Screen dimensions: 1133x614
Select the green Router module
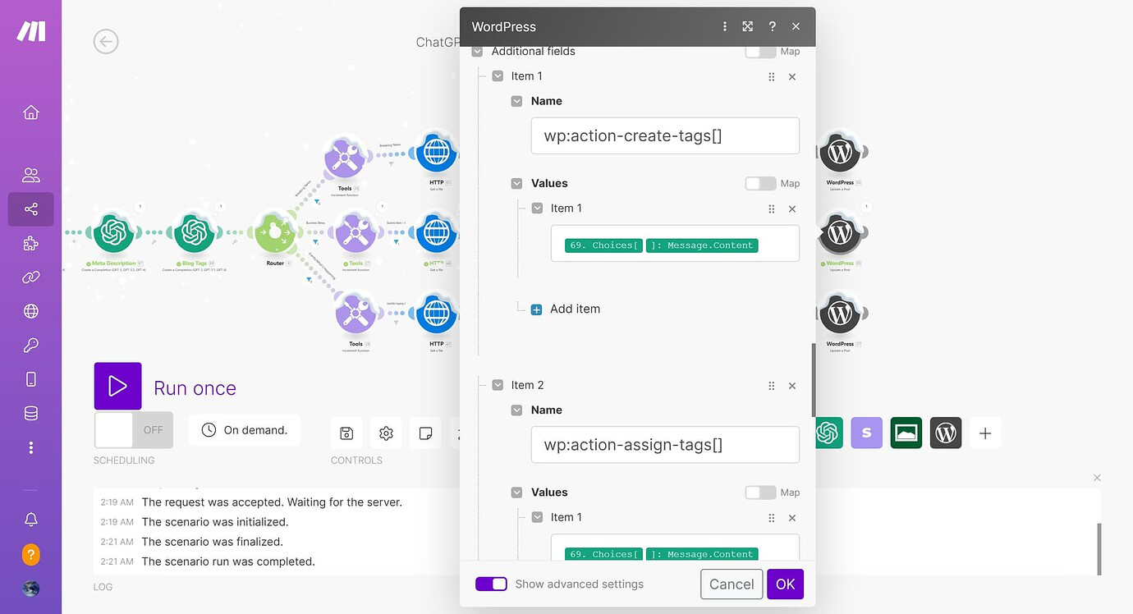click(275, 234)
